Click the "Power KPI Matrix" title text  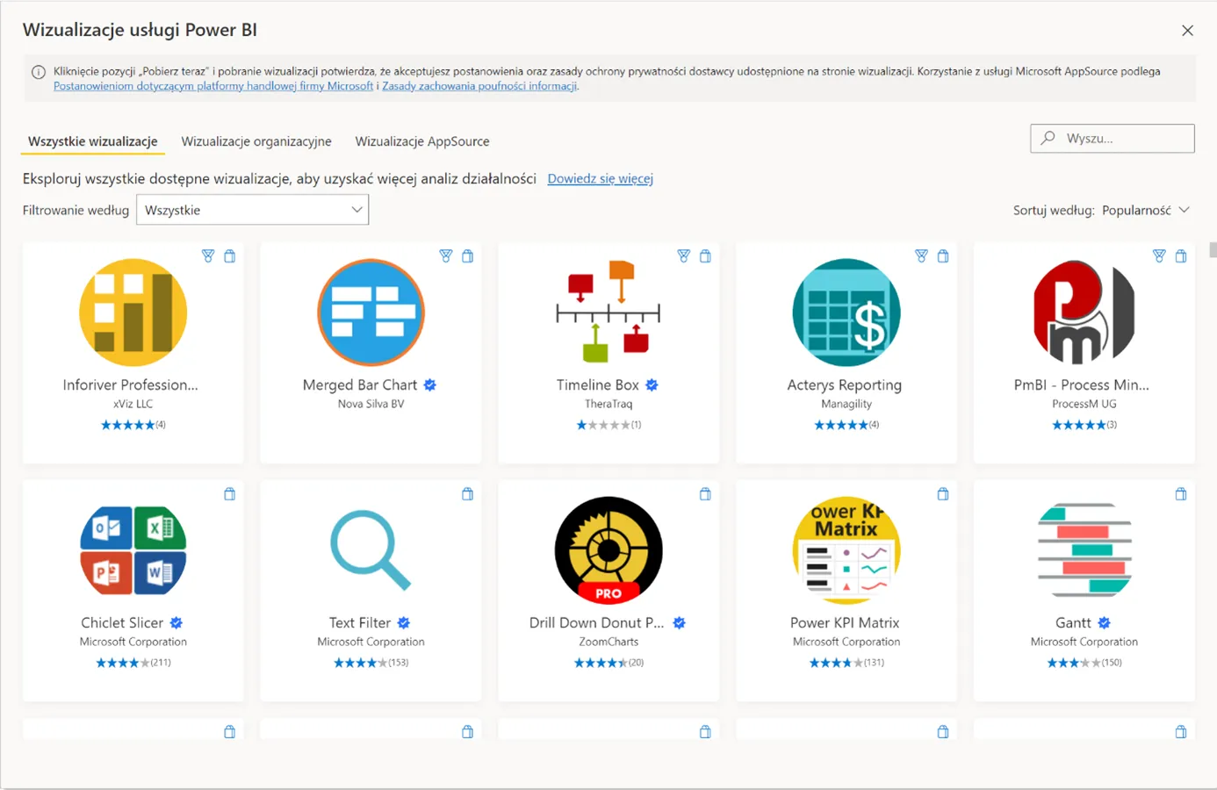(x=845, y=622)
